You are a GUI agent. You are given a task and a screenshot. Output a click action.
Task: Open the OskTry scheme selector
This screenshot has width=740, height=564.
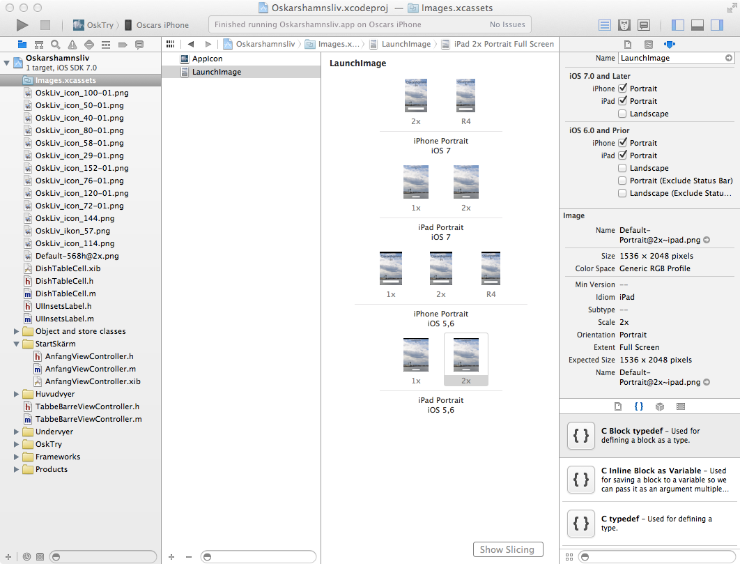pyautogui.click(x=93, y=25)
